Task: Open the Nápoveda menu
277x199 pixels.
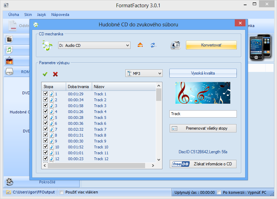Action: click(60, 15)
